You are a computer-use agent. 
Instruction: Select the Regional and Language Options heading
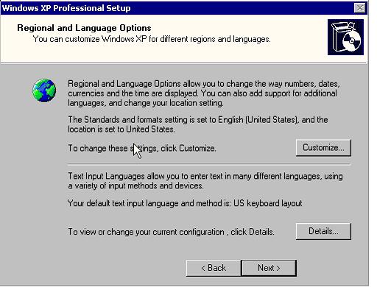[84, 28]
